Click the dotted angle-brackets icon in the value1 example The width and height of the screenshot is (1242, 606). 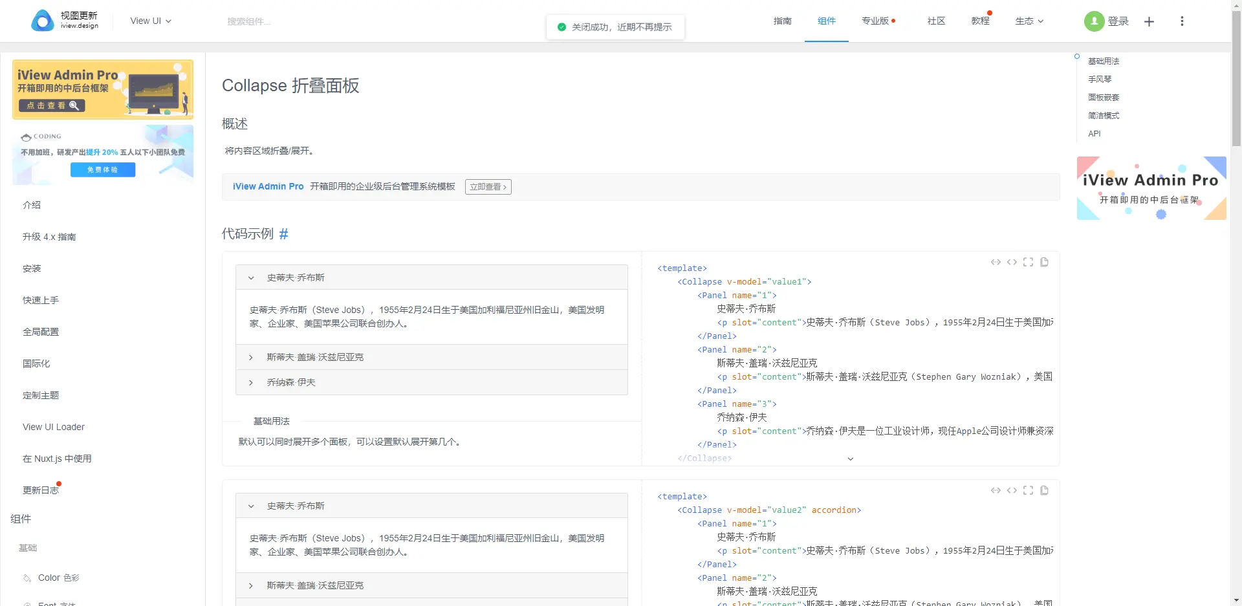996,262
